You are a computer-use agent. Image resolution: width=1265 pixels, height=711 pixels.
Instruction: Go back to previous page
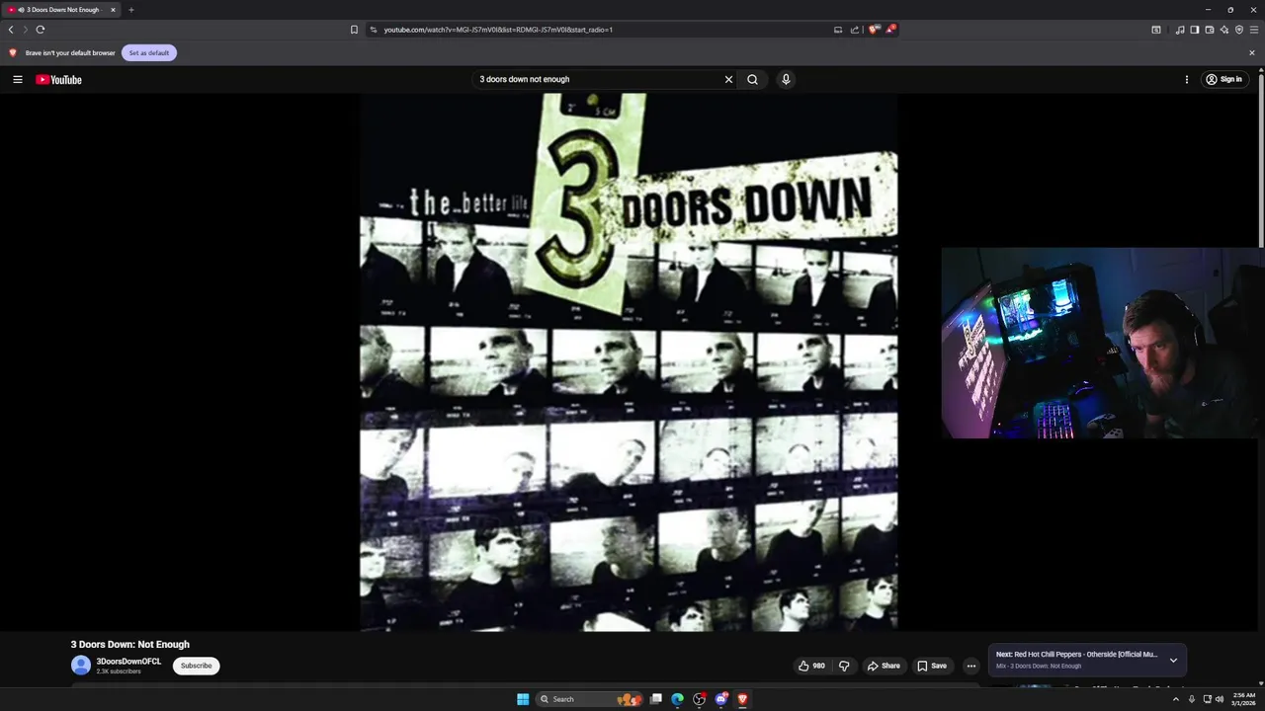[x=11, y=30]
